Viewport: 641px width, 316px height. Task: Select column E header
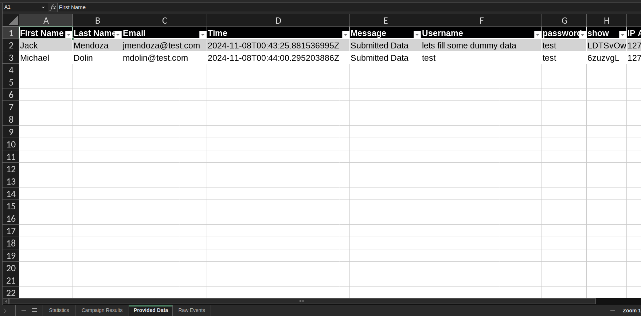point(385,20)
